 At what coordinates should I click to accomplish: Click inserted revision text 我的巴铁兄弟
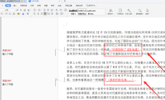[x=120, y=80]
